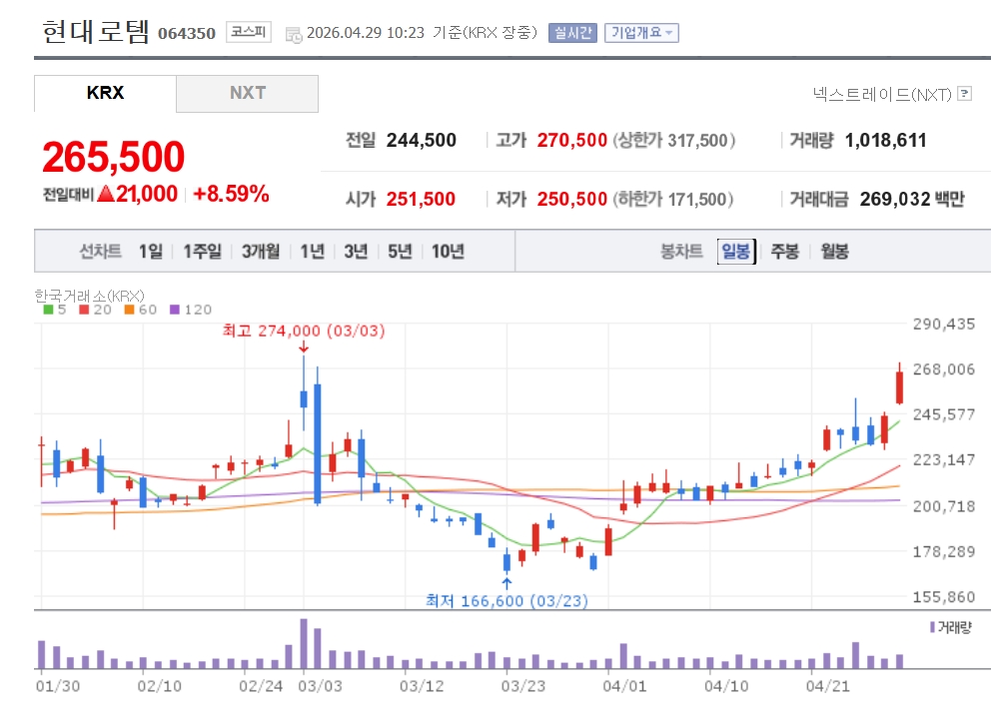Viewport: 991px width, 703px height.
Task: Show the 3개월 line chart
Action: tap(260, 252)
